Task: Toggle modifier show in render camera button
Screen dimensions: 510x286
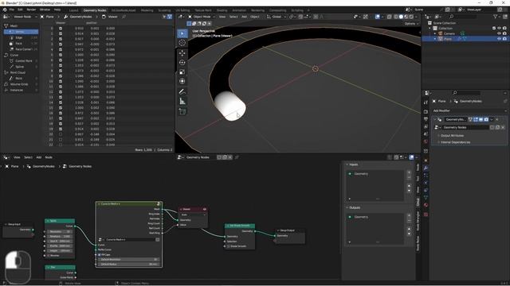Action: [x=486, y=119]
